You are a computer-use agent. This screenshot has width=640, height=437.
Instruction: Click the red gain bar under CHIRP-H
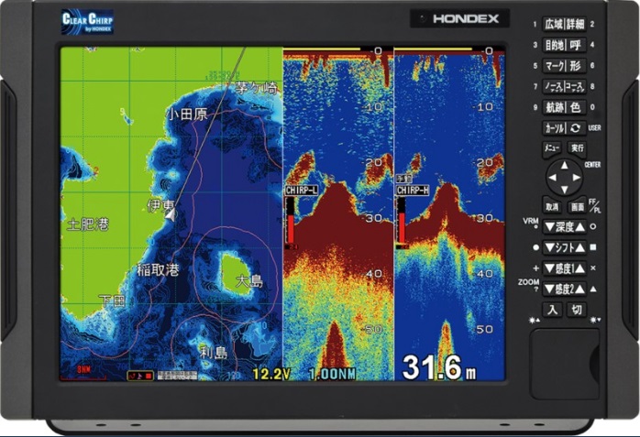tap(402, 227)
